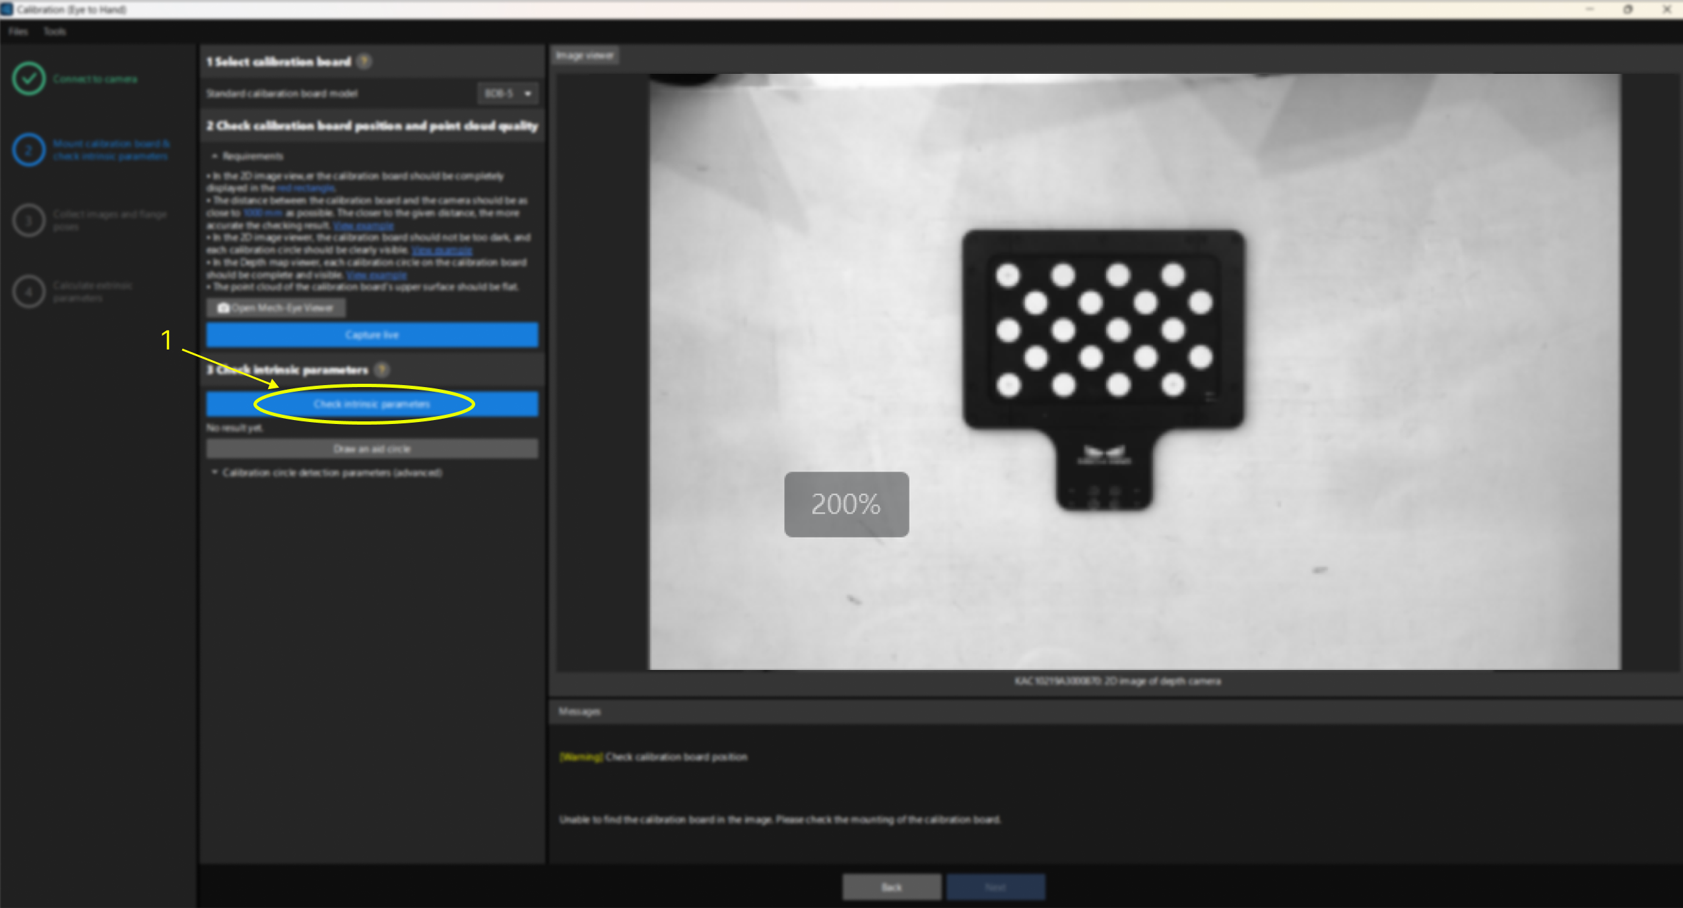Expand Calibration circle detection parameters (advanced)
This screenshot has height=908, width=1683.
215,472
